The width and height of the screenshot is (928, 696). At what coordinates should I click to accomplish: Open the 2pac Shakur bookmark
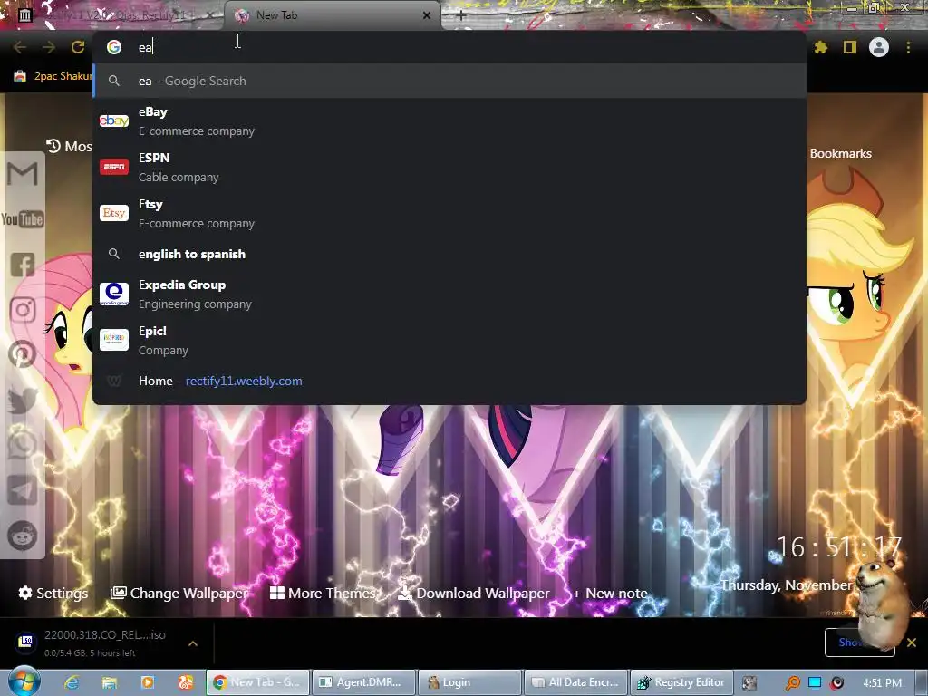coord(53,76)
